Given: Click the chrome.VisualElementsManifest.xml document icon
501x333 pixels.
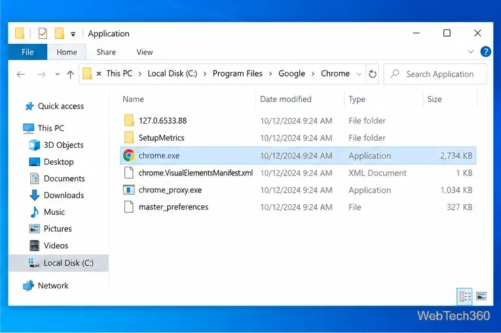Looking at the screenshot, I should click(129, 173).
